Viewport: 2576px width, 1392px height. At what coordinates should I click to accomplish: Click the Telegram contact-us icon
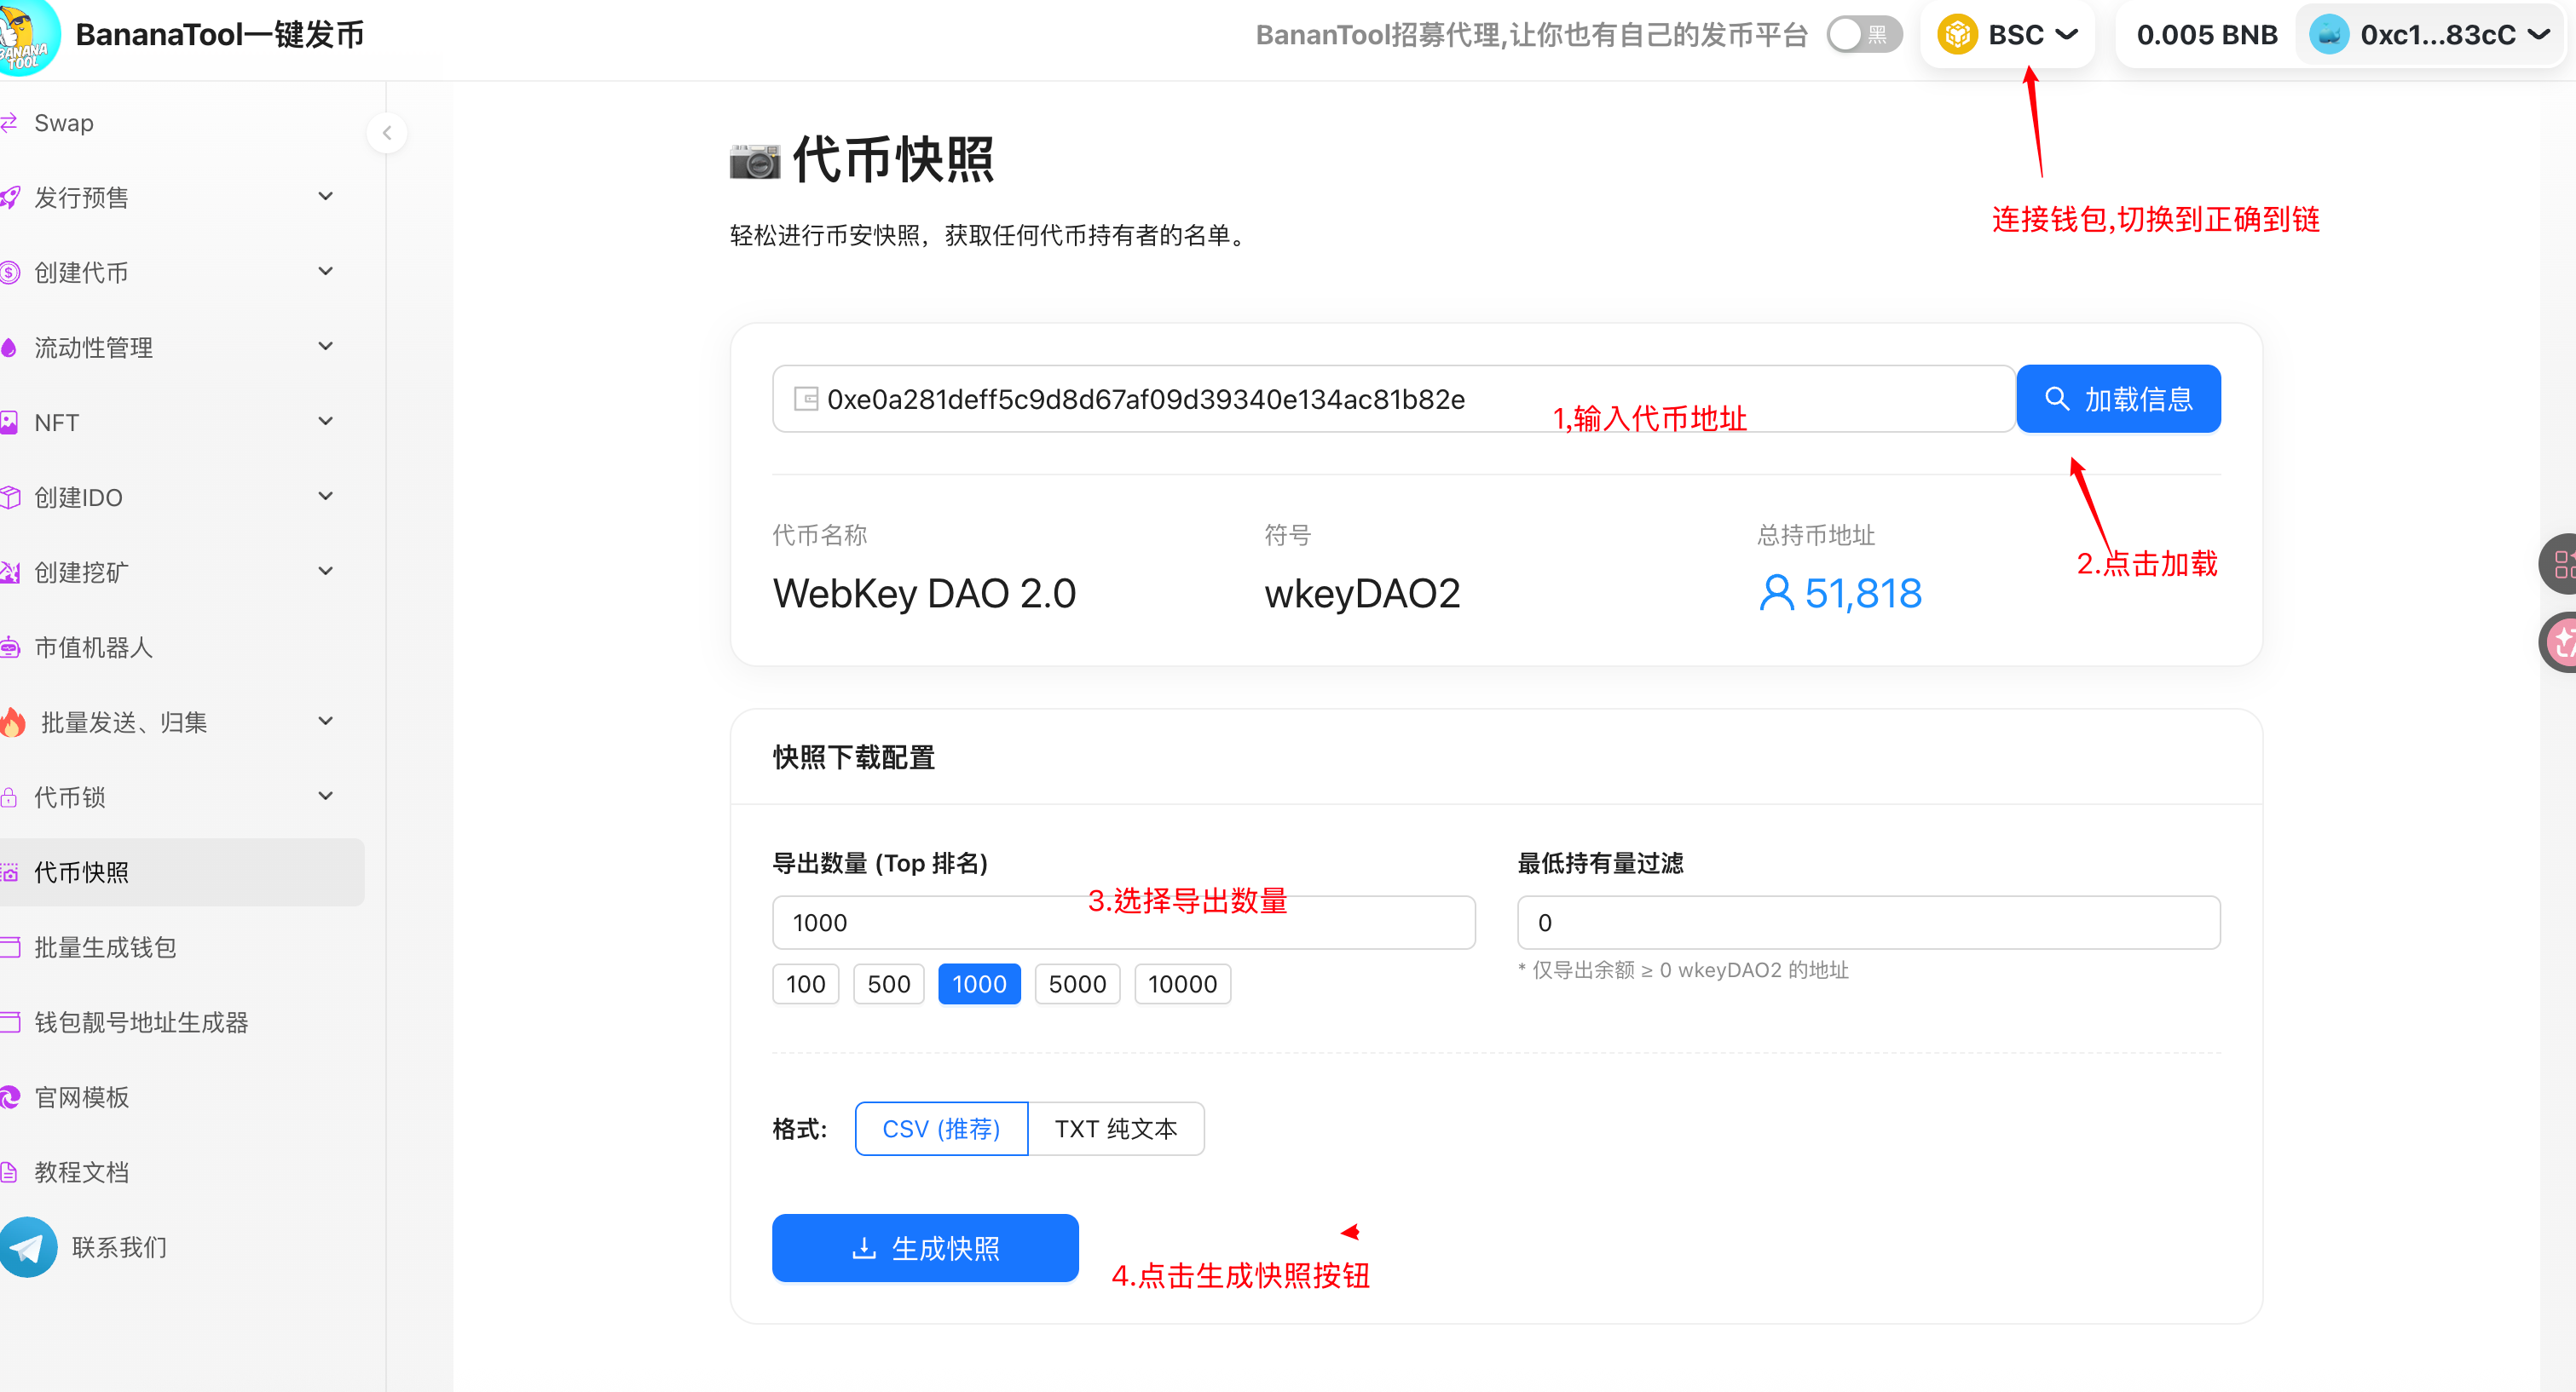tap(28, 1246)
